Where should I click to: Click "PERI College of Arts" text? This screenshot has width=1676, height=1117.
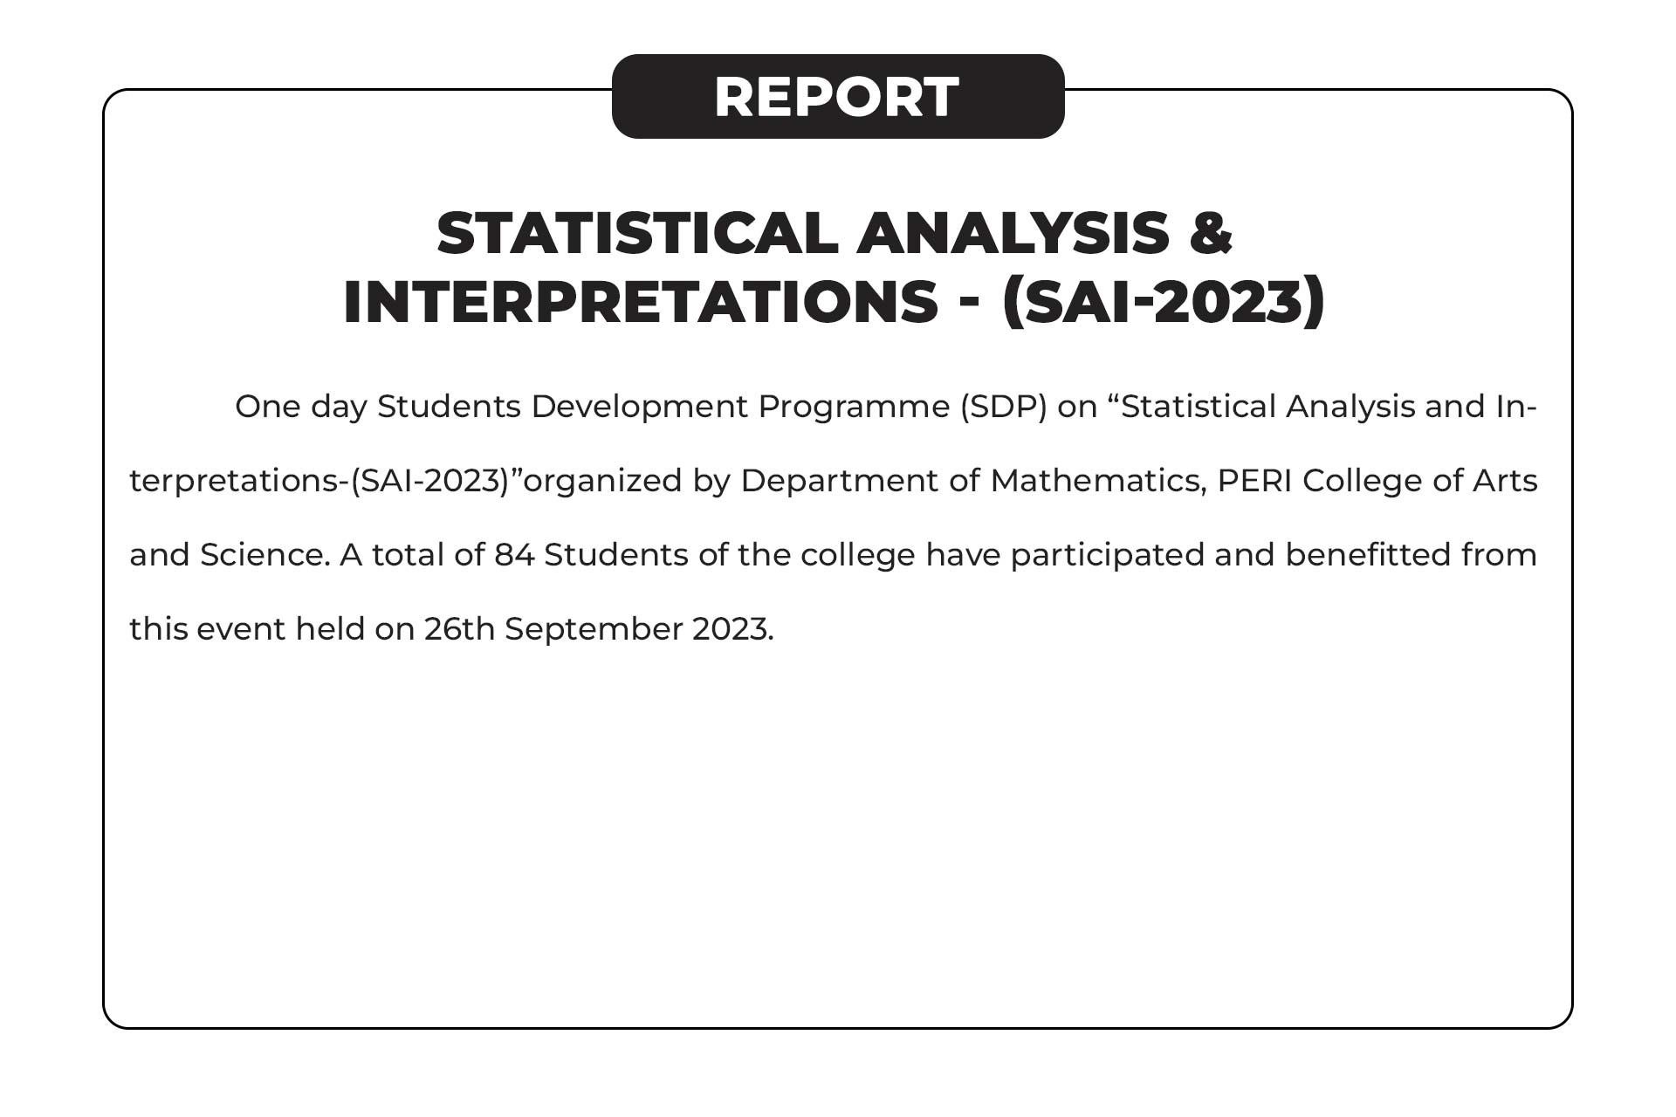(x=1377, y=481)
